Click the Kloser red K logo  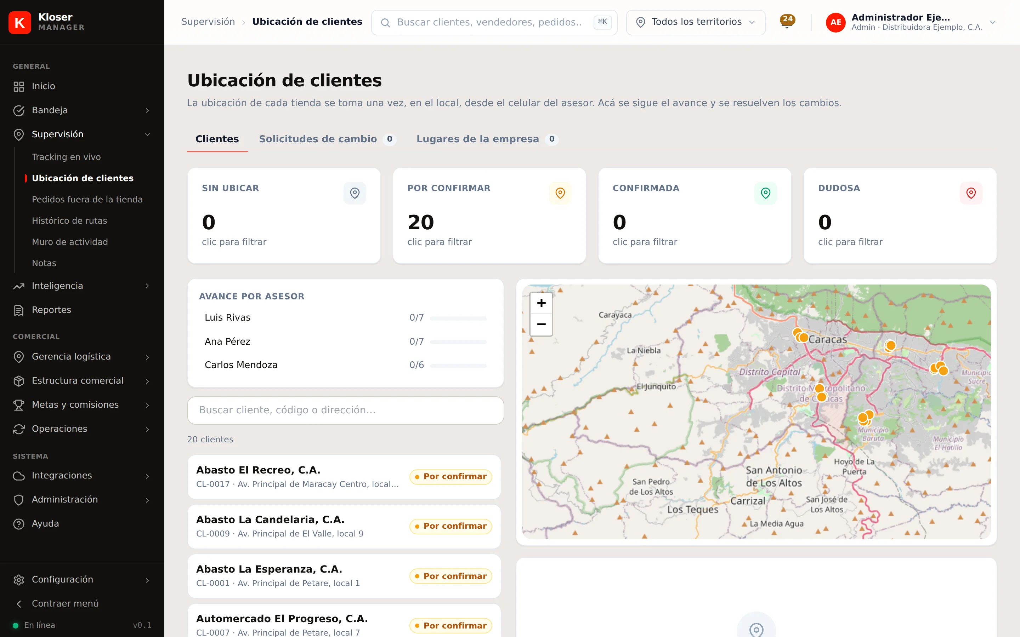20,22
